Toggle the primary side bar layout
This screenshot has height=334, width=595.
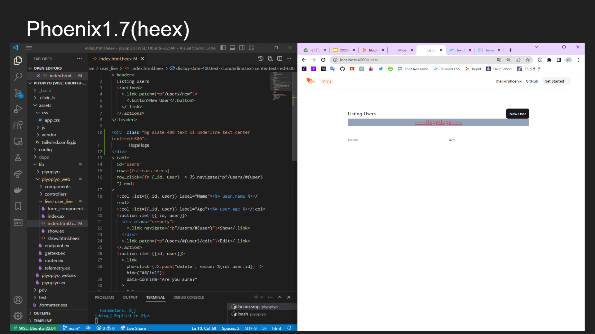tap(223, 48)
